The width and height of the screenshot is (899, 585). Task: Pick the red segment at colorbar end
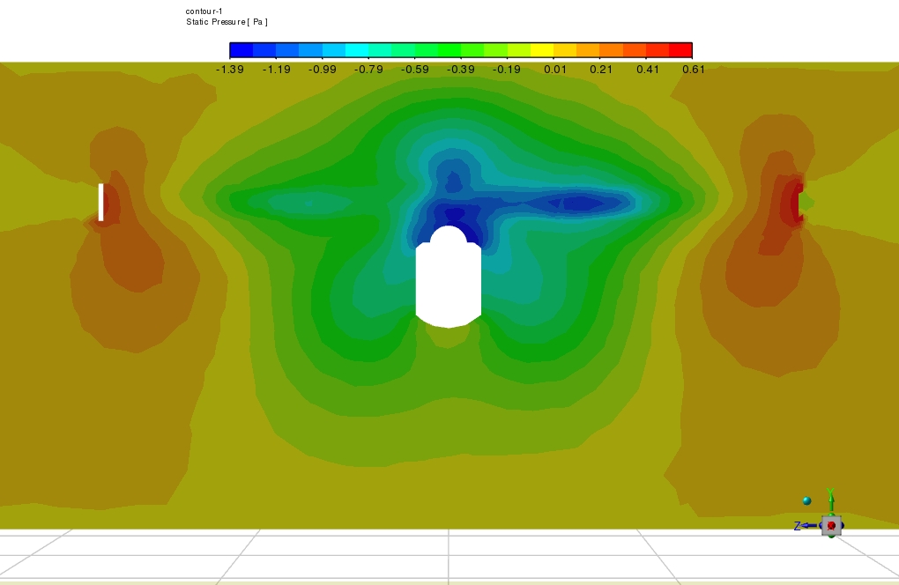680,50
